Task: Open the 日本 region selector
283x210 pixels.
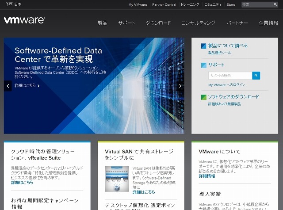Action: tap(18, 4)
